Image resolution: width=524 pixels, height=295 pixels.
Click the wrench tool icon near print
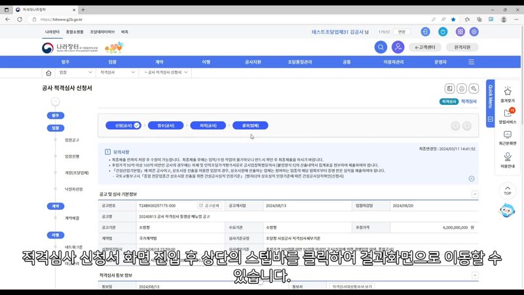click(x=474, y=88)
